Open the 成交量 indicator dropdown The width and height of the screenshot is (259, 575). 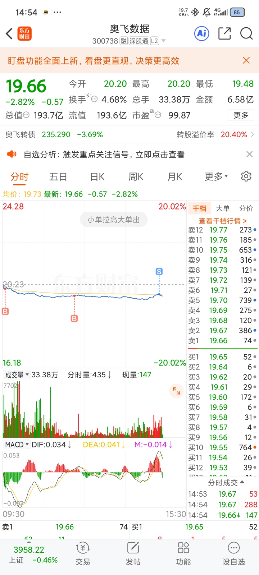pyautogui.click(x=17, y=375)
